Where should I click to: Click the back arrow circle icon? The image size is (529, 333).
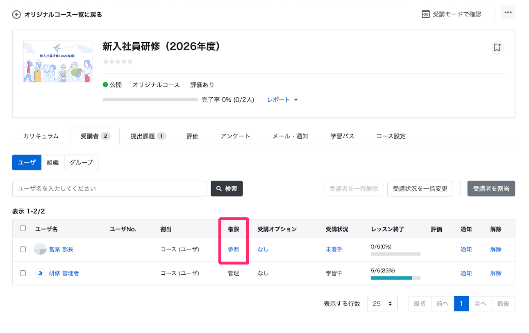pyautogui.click(x=16, y=15)
